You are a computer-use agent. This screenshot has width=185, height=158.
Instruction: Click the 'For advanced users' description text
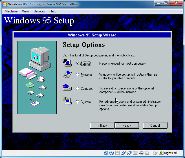(130, 105)
